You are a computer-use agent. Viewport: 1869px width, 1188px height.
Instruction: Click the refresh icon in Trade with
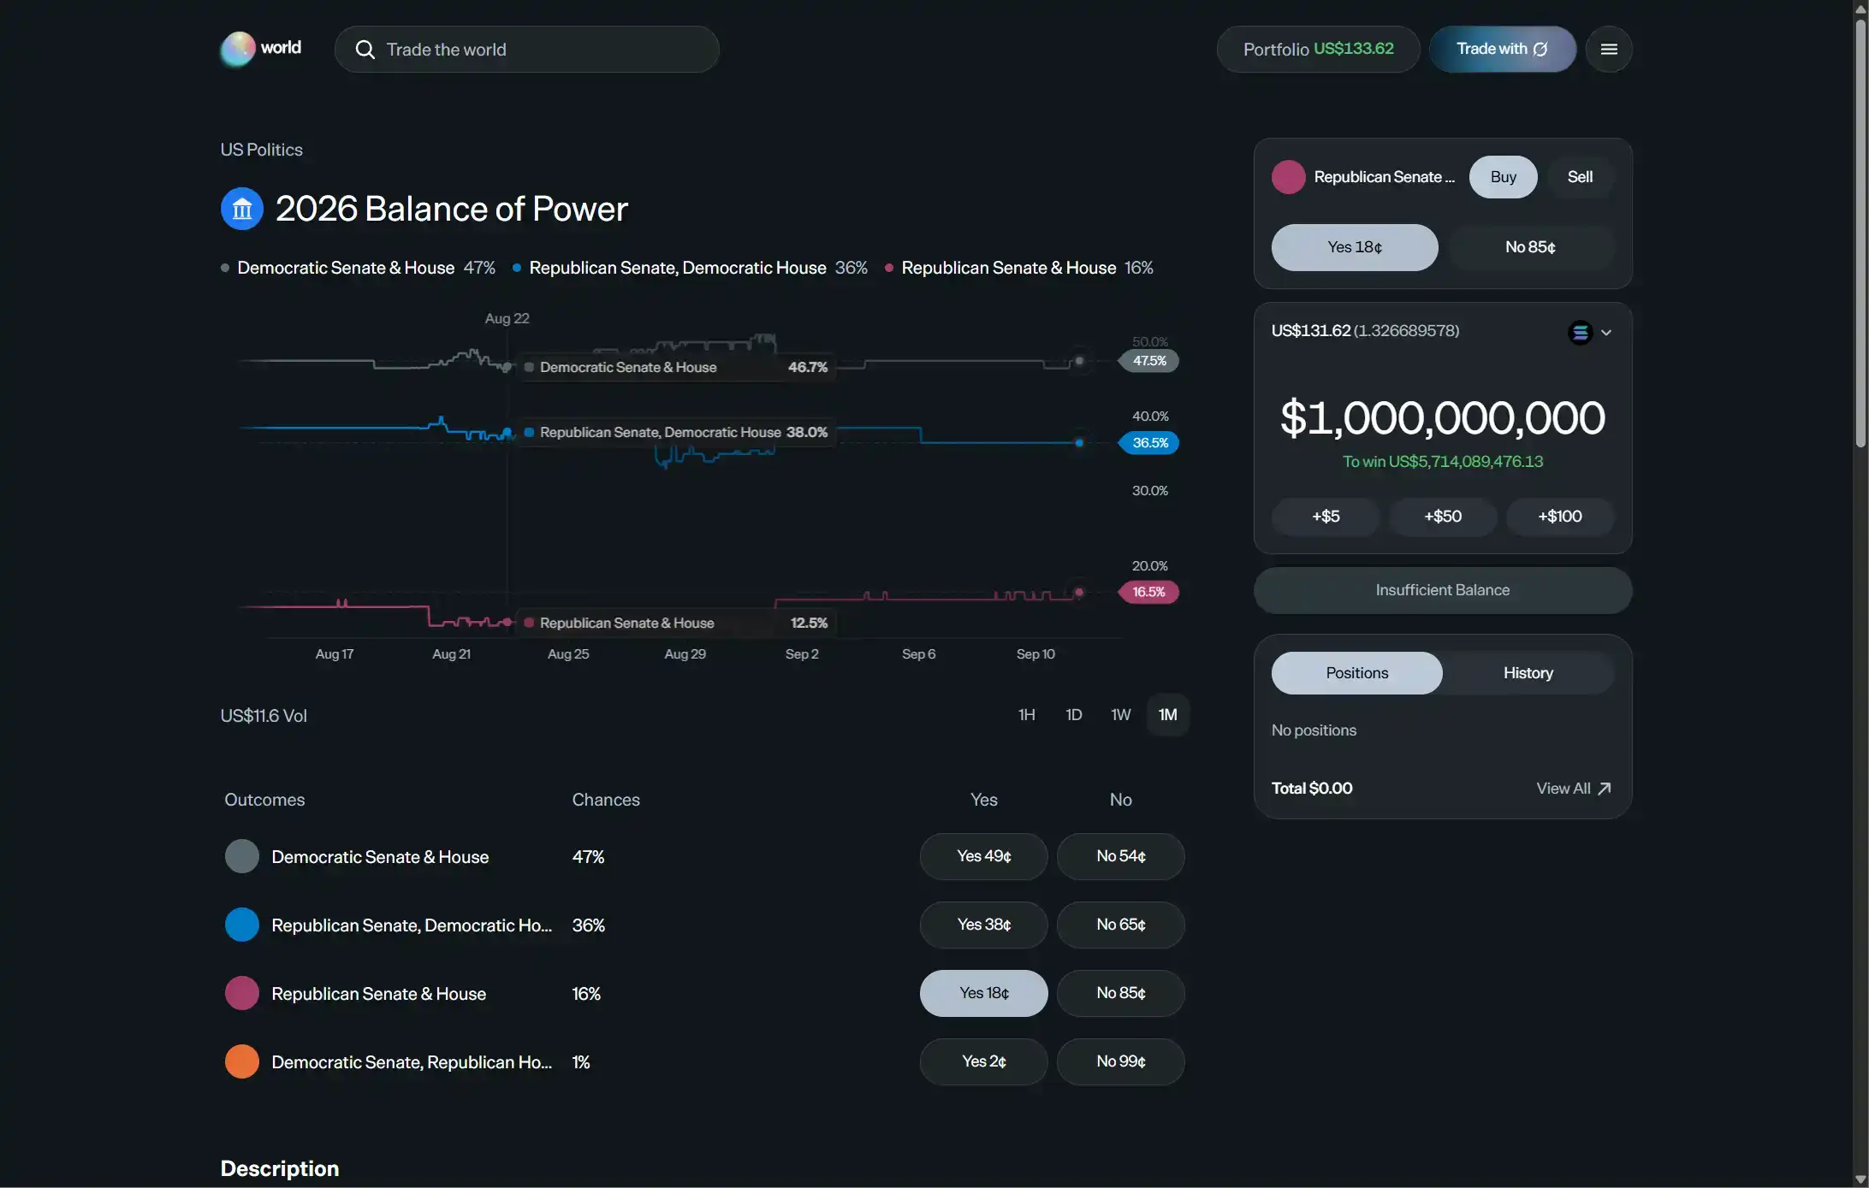pyautogui.click(x=1540, y=49)
